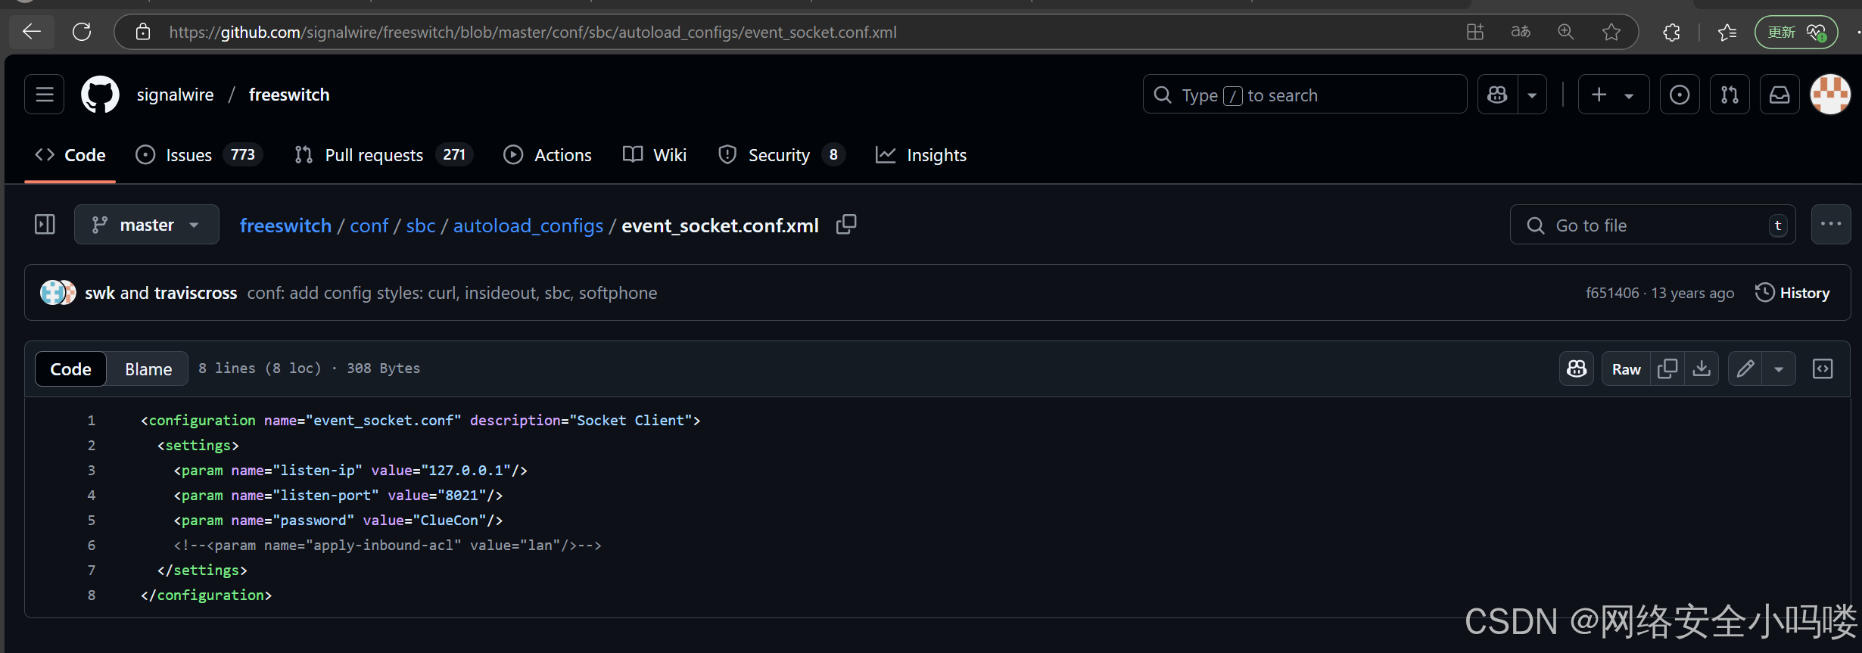Select line number 3 in code
The height and width of the screenshot is (653, 1862).
(x=91, y=471)
